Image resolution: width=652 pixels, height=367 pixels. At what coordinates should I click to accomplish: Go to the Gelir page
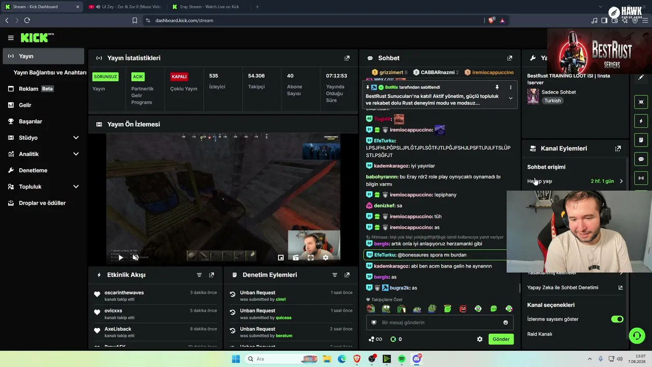pyautogui.click(x=43, y=105)
